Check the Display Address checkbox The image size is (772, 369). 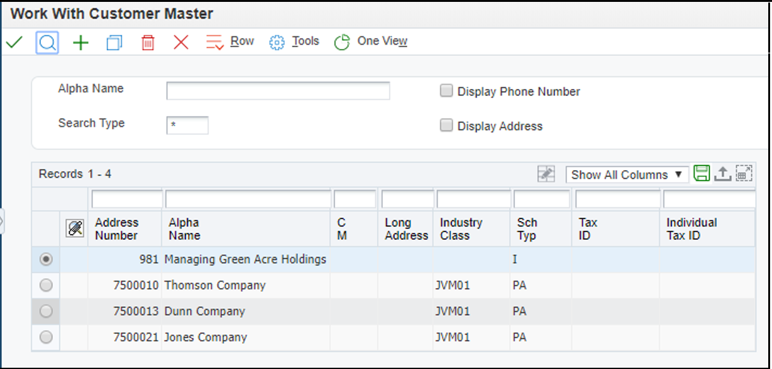[x=446, y=126]
